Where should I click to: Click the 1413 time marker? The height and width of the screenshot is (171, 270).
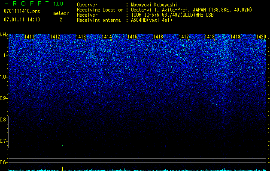coord(81,37)
